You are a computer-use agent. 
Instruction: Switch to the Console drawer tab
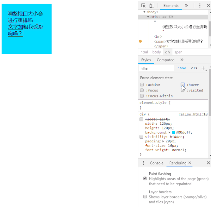point(157,163)
